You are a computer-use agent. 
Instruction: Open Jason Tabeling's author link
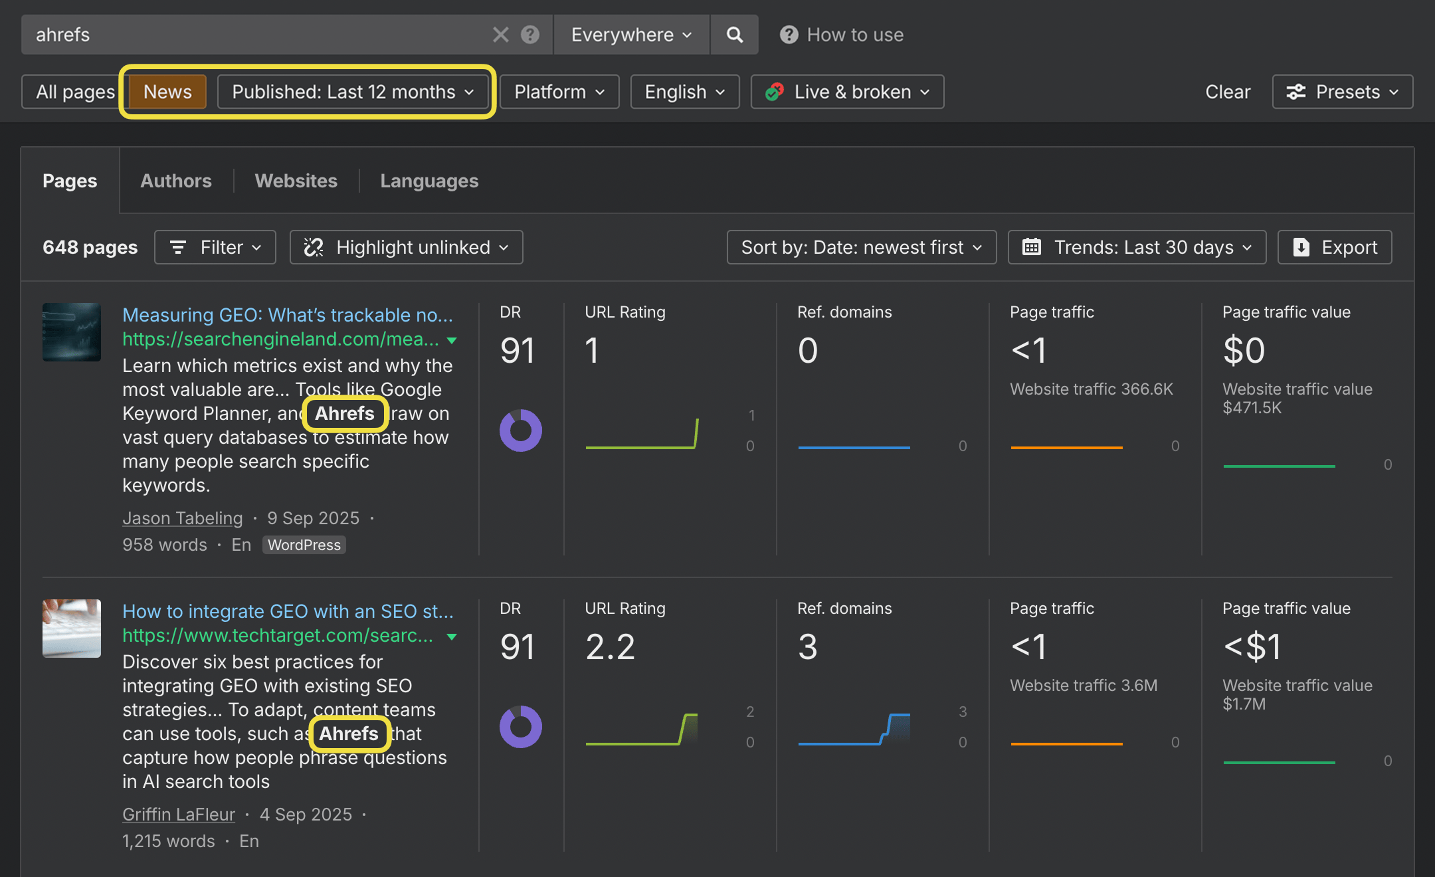(183, 518)
